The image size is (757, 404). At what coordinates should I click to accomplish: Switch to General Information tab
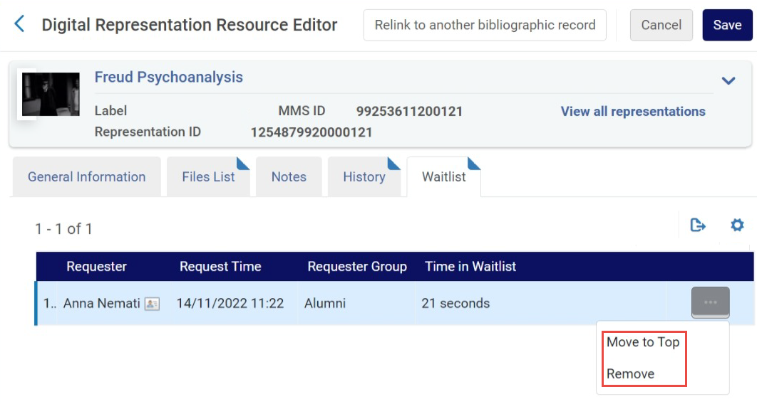tap(87, 176)
